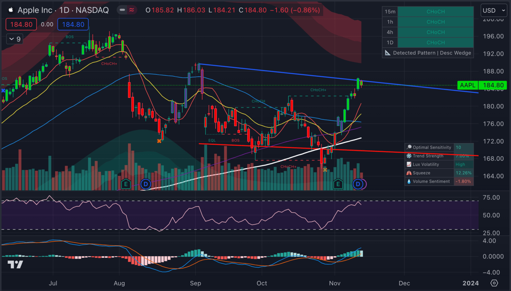Click the Jul label on the time axis
The width and height of the screenshot is (511, 291).
(53, 283)
